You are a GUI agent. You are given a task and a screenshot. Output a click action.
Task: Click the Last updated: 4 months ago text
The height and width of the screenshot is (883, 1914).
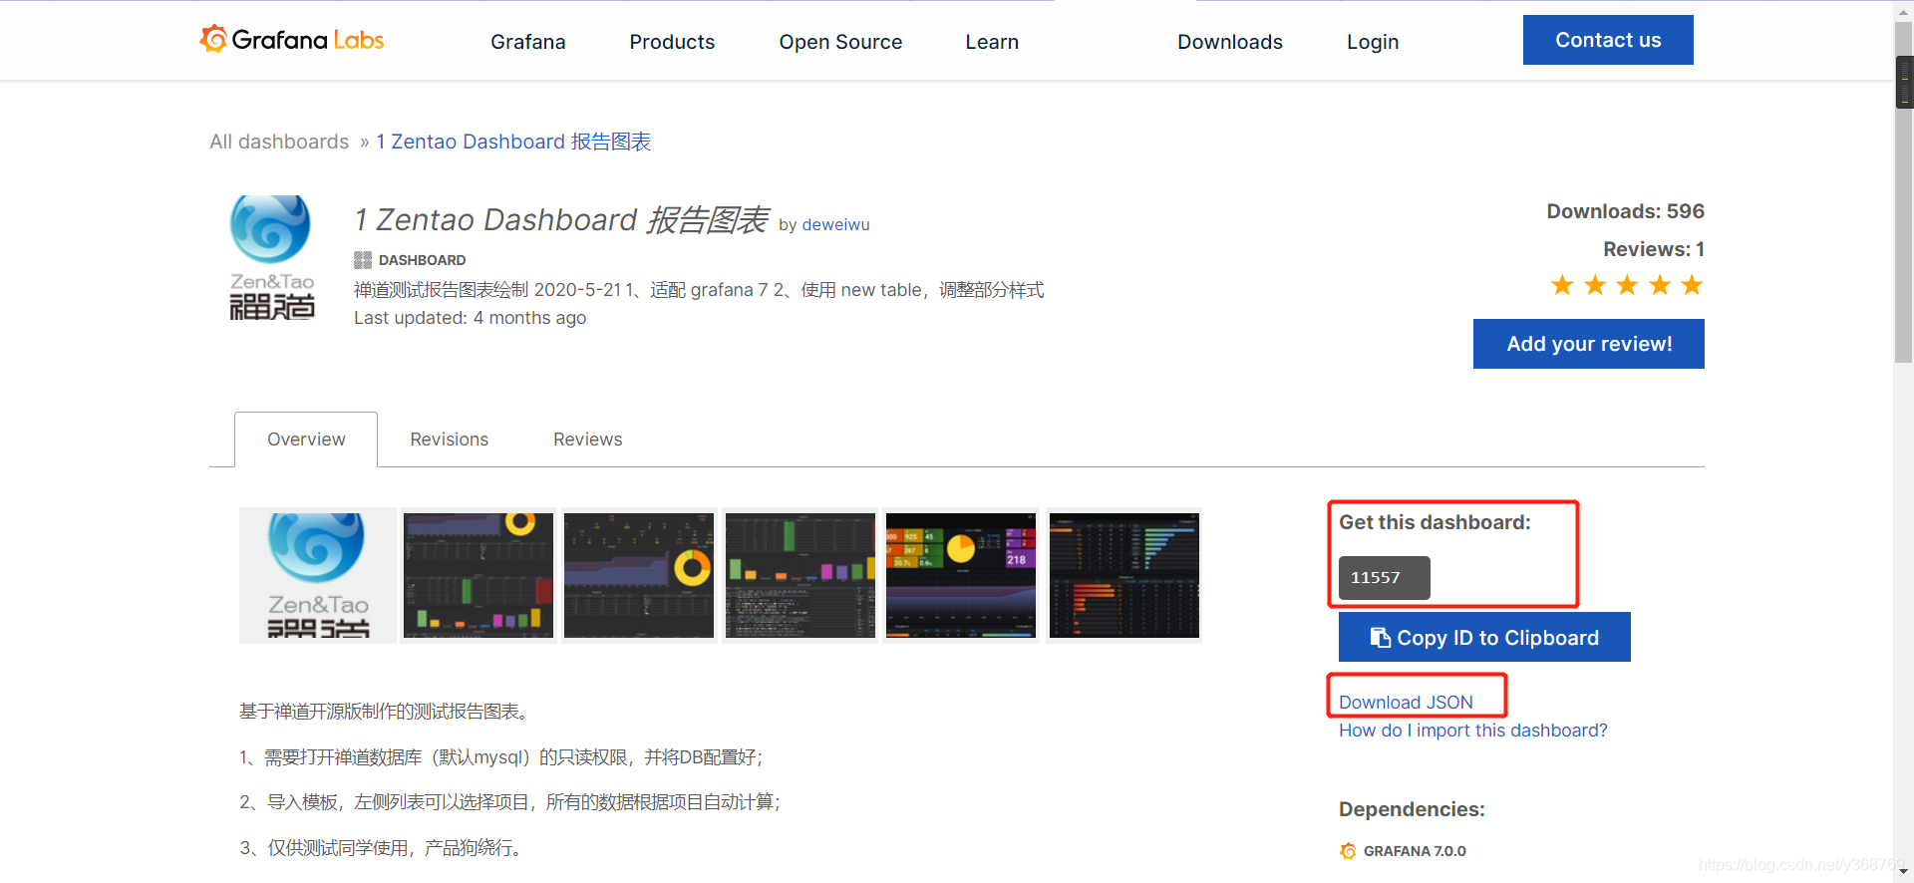click(x=470, y=318)
